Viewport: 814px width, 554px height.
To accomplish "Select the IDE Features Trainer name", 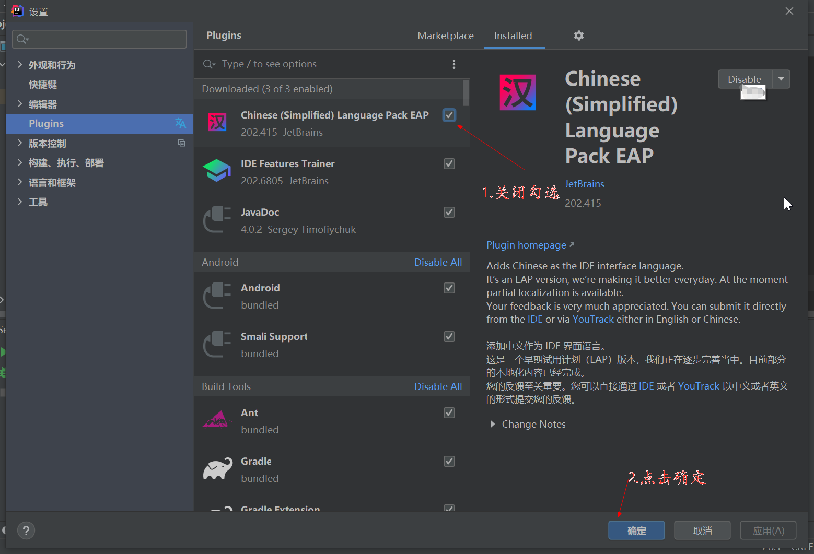I will tap(287, 163).
